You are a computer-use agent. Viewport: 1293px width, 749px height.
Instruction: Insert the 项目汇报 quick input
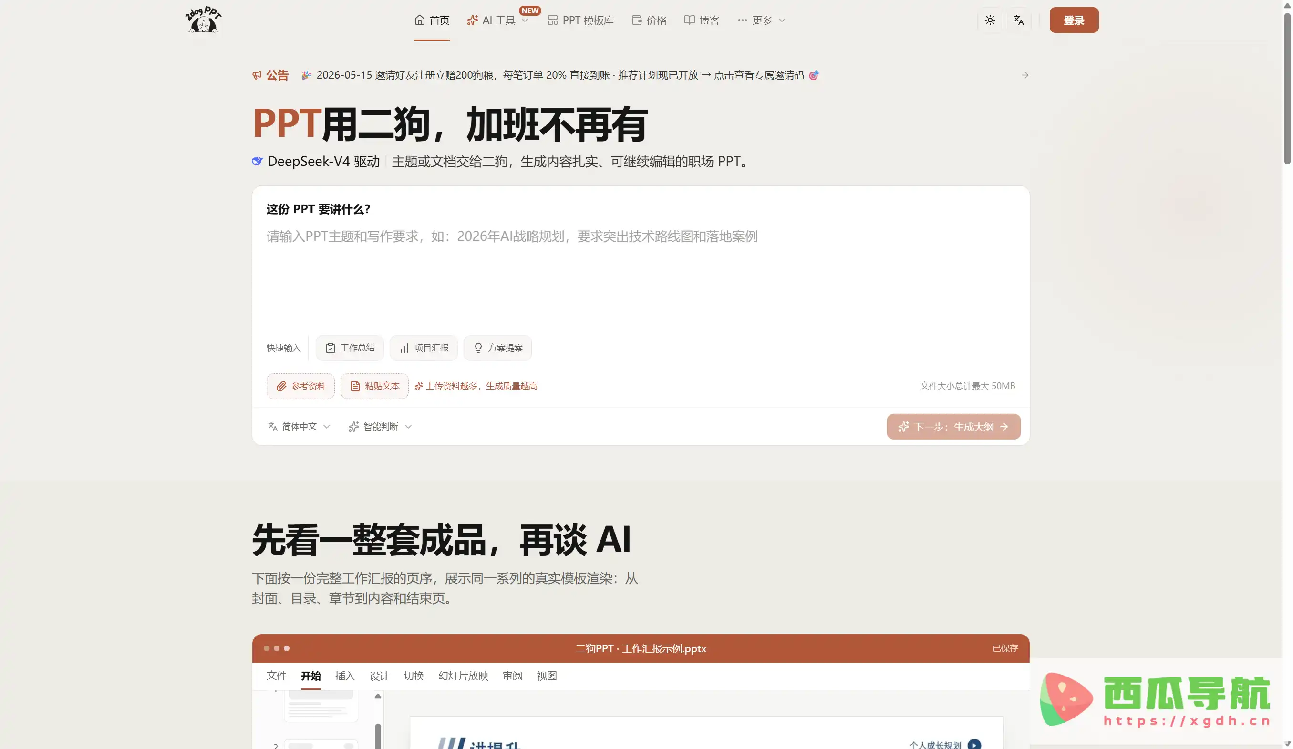click(x=424, y=348)
